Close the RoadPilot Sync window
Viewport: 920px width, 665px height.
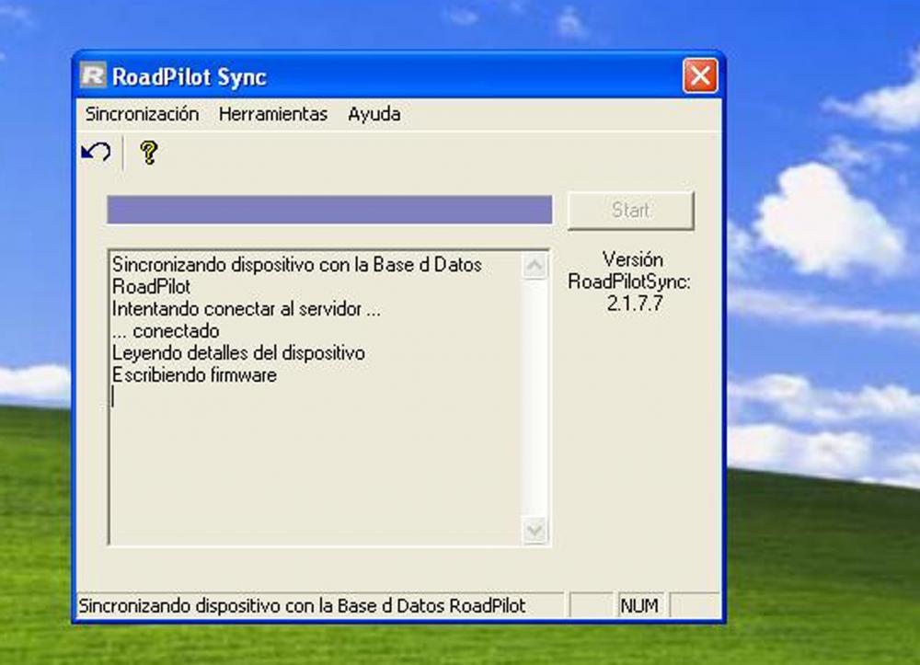pyautogui.click(x=699, y=76)
